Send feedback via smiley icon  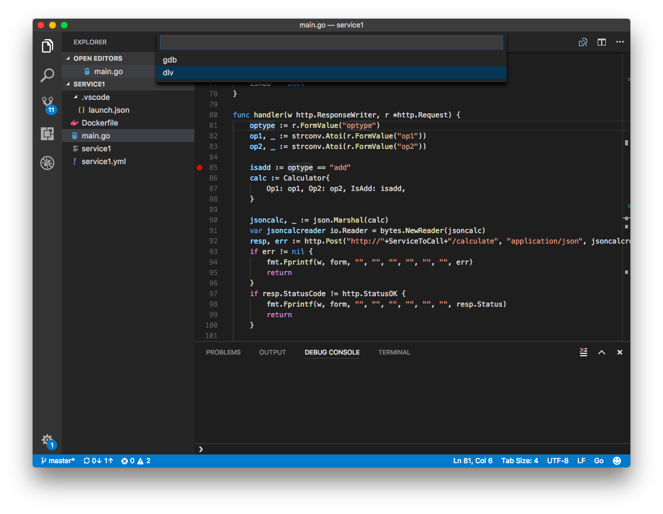coord(617,461)
